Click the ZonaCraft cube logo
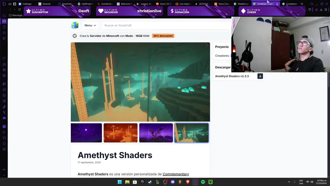This screenshot has height=186, width=330. coord(75,25)
